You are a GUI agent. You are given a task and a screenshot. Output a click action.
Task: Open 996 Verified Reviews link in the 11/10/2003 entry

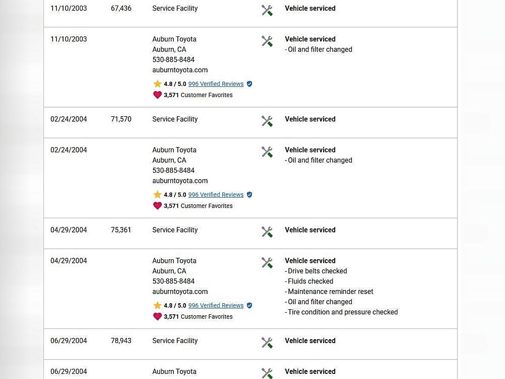click(216, 84)
